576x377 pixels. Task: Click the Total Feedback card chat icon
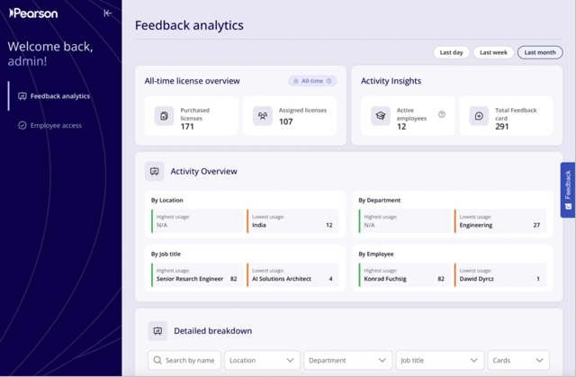point(479,116)
